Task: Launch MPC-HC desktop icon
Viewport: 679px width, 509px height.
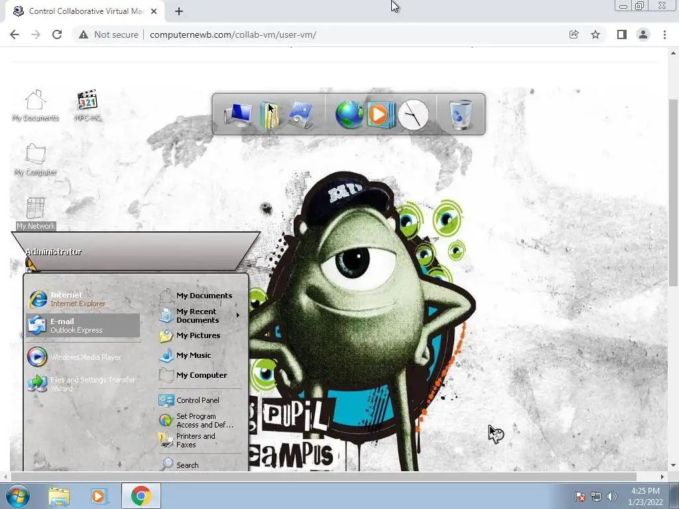Action: pyautogui.click(x=88, y=105)
